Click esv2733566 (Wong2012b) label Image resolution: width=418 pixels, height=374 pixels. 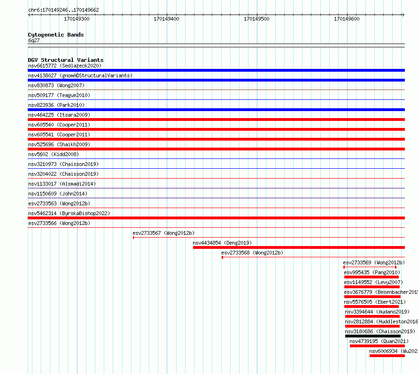point(59,223)
